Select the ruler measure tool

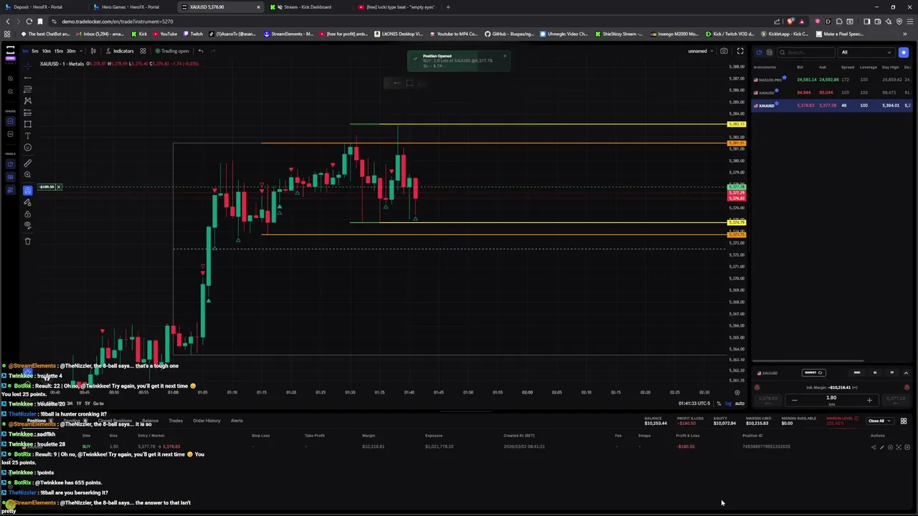click(x=27, y=163)
